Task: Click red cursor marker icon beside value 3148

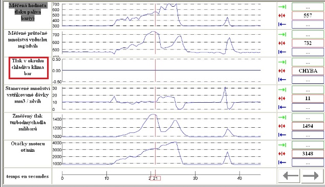Action: coord(282,154)
